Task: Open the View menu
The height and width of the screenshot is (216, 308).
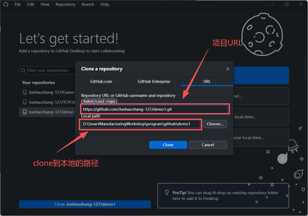Action: pyautogui.click(x=45, y=4)
